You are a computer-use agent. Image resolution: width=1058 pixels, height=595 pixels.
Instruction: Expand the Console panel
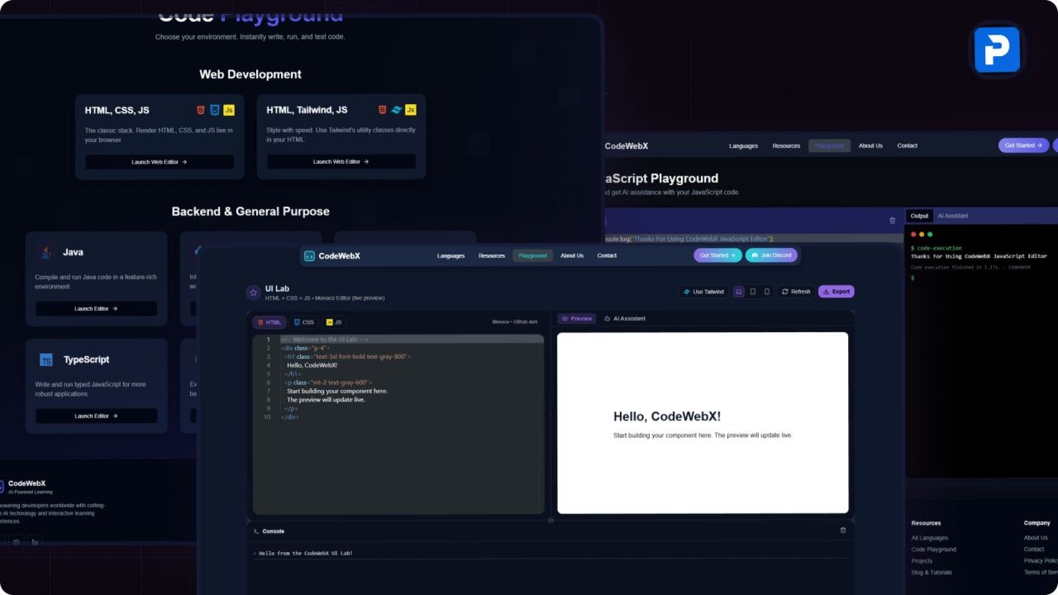pyautogui.click(x=273, y=530)
